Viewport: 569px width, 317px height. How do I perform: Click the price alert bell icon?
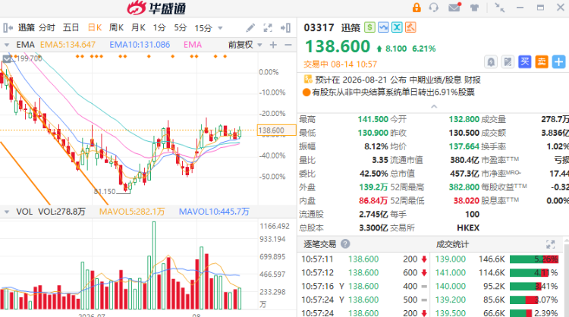pos(491,62)
